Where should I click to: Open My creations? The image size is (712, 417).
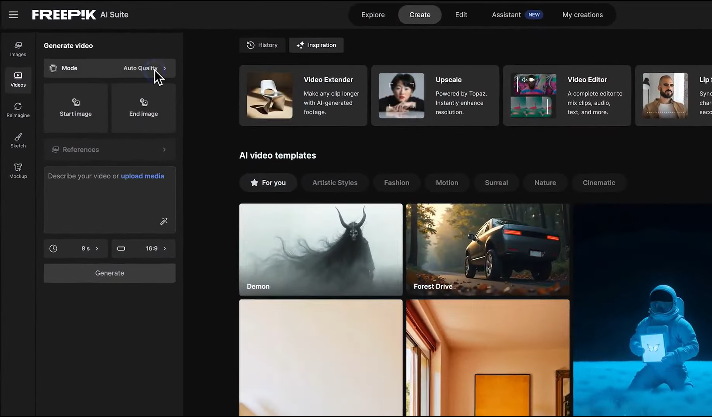(583, 14)
